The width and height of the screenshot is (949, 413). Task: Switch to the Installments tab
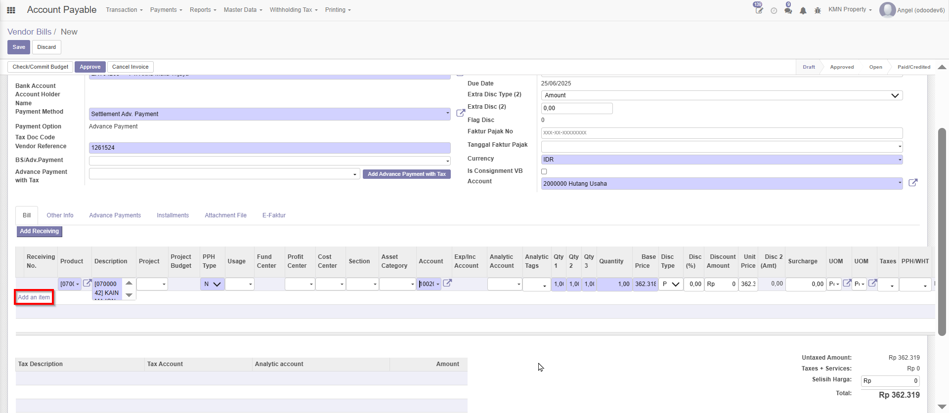pyautogui.click(x=173, y=215)
